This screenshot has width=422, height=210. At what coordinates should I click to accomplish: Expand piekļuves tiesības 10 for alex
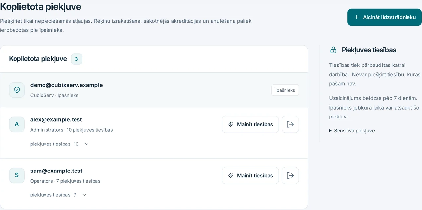point(60,144)
